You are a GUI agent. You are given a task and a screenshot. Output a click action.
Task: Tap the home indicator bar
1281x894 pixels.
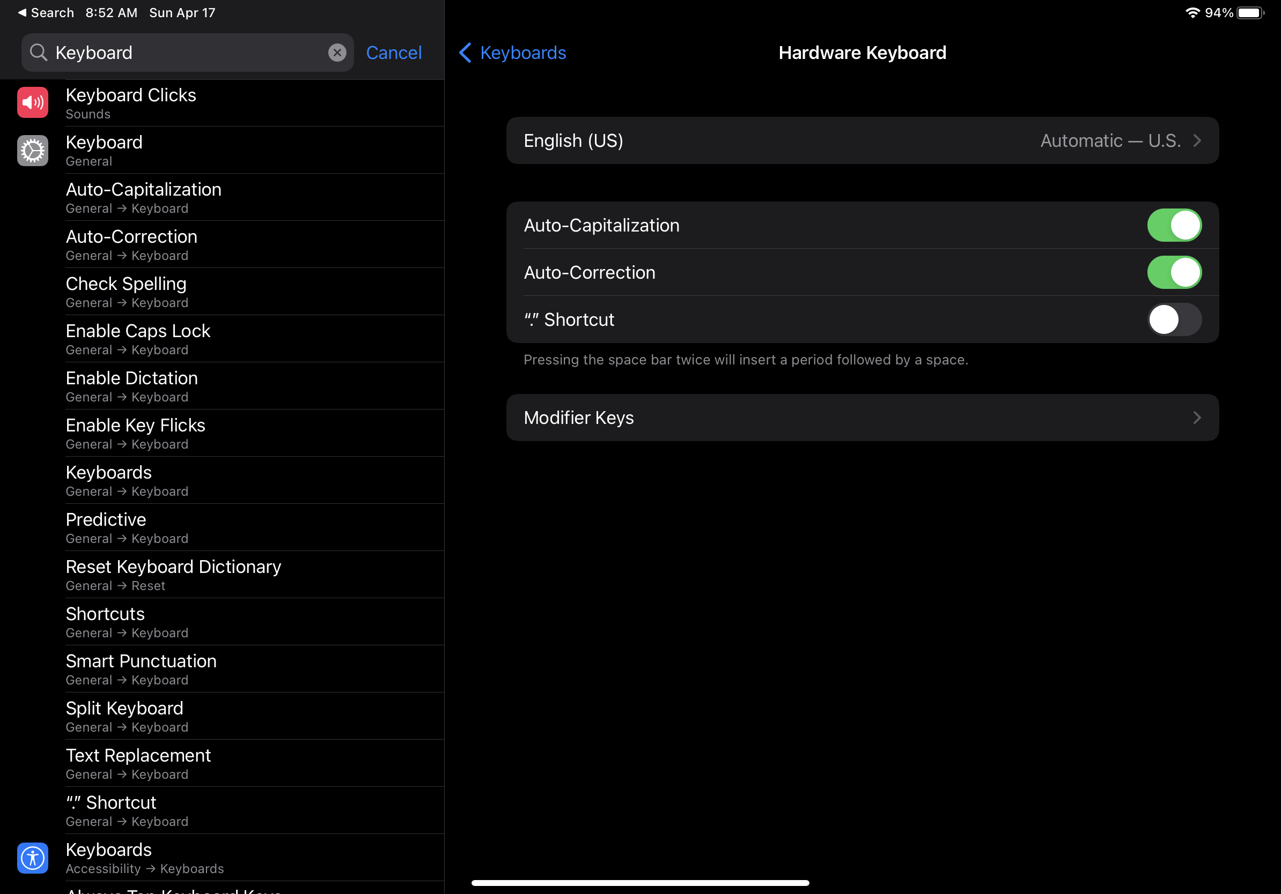[x=640, y=883]
